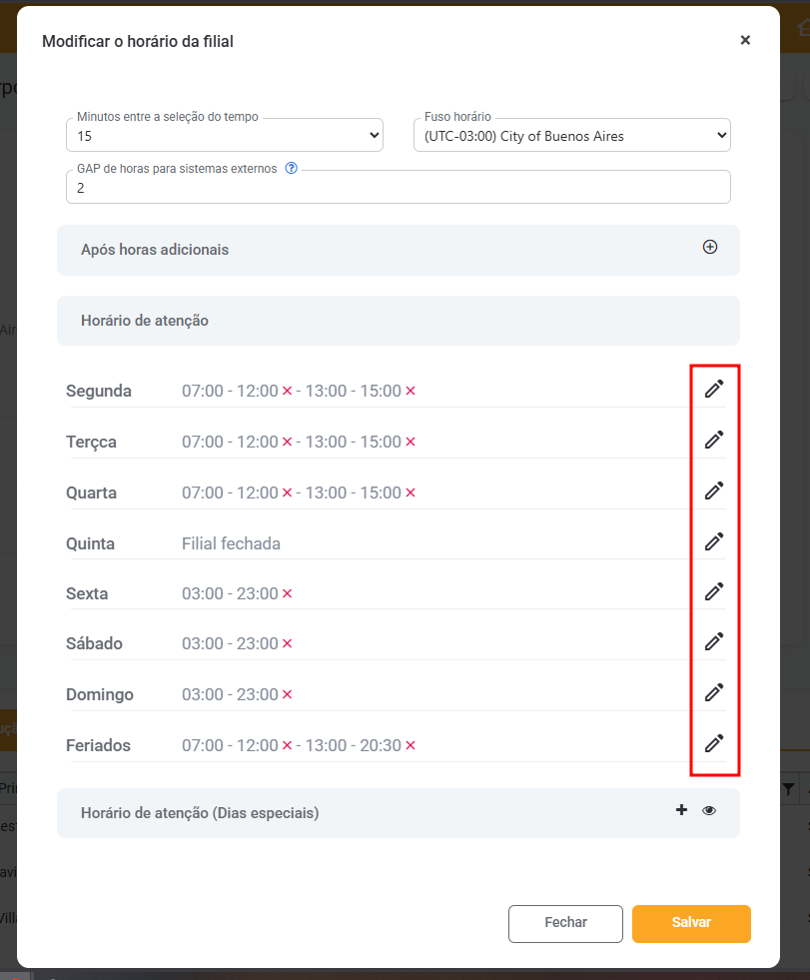Edit the Segunda schedule with pencil icon

(713, 390)
